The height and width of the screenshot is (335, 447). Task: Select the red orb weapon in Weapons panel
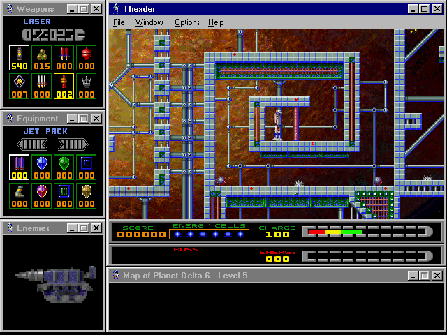pos(86,57)
